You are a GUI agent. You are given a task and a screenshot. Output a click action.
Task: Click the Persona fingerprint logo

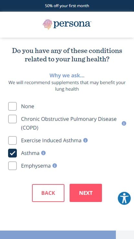tap(47, 24)
